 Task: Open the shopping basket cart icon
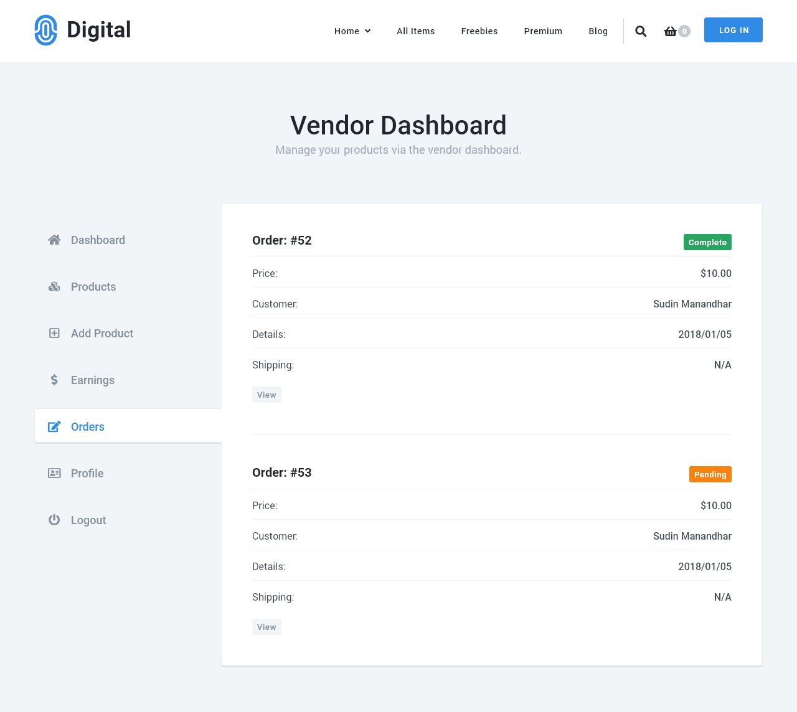tap(671, 31)
